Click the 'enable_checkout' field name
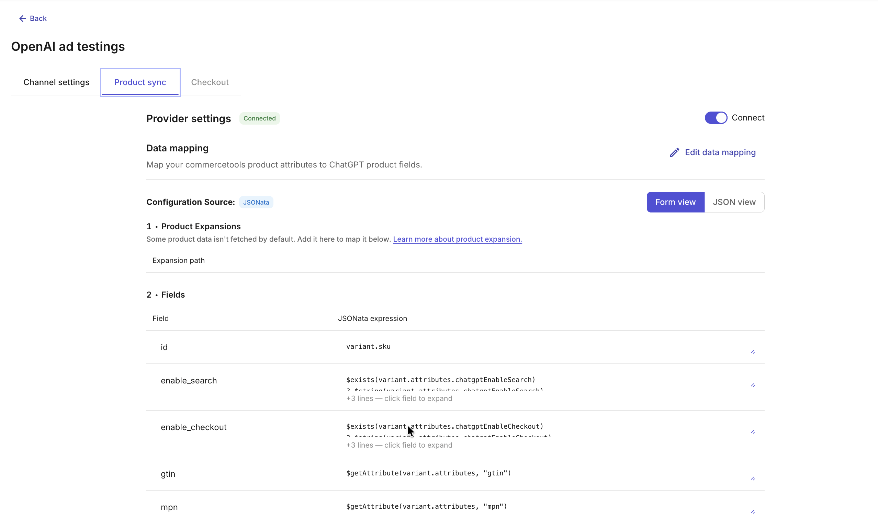Screen dimensions: 878x519 [x=193, y=427]
